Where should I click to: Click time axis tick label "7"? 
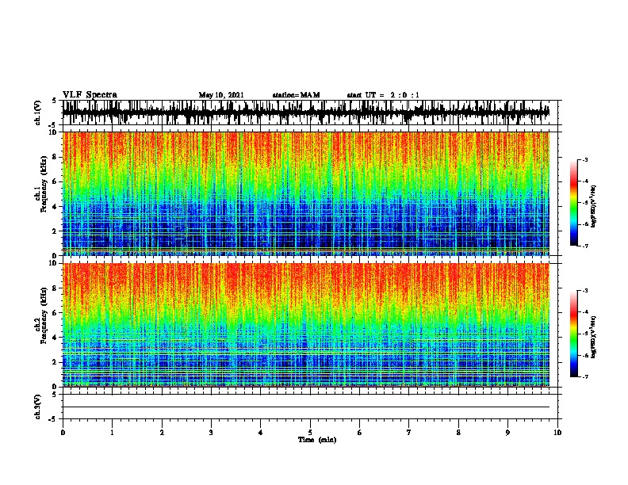coord(409,433)
